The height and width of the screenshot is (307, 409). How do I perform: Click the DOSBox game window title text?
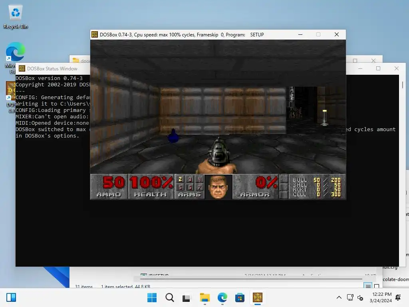click(182, 34)
